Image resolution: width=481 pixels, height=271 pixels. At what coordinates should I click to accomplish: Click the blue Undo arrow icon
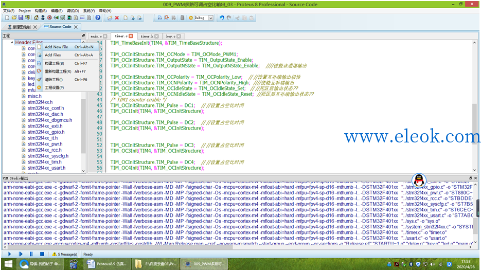click(222, 18)
